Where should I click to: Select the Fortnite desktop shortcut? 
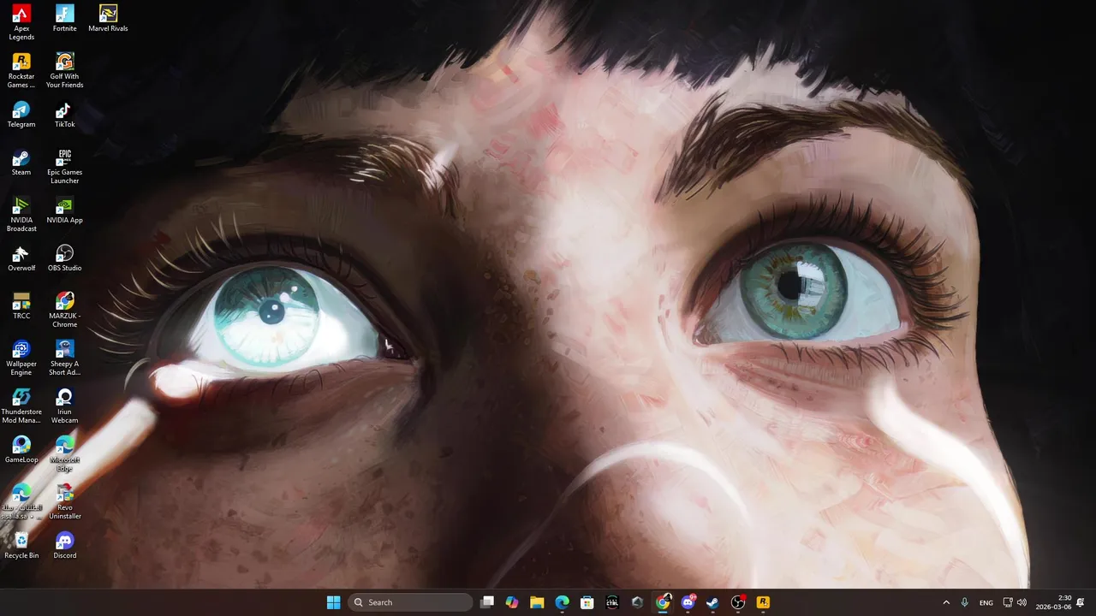64,18
